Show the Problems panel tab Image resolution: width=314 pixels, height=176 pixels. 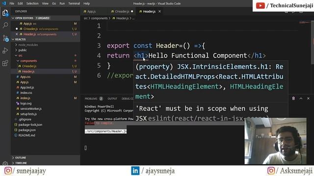[91, 99]
